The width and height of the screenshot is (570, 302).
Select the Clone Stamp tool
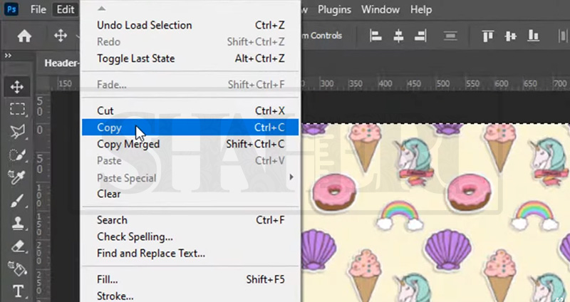click(17, 224)
